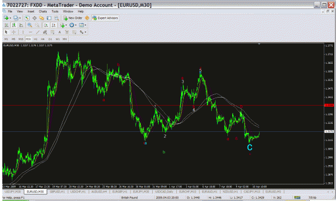Open the Profiles icon

tap(16, 18)
